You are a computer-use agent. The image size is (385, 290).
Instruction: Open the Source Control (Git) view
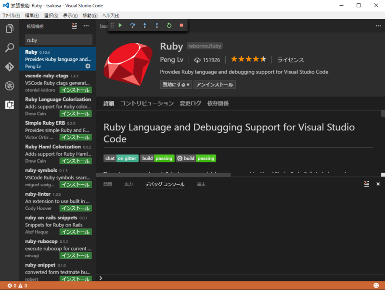pyautogui.click(x=10, y=67)
